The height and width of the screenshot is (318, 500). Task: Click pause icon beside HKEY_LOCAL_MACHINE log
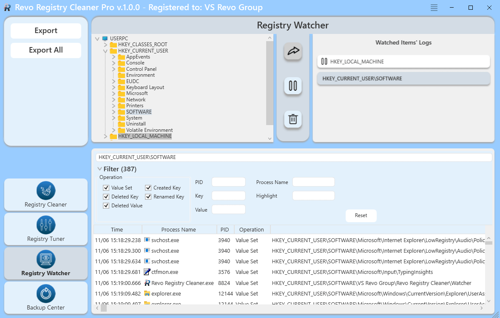tap(324, 61)
